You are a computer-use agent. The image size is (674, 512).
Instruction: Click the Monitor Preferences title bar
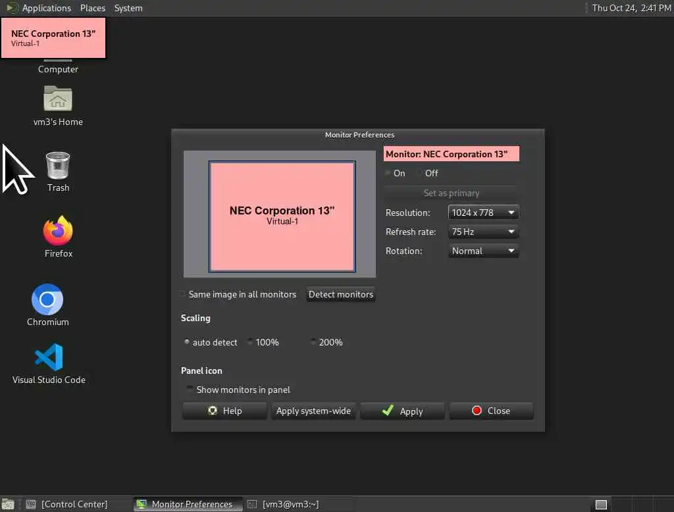tap(358, 135)
